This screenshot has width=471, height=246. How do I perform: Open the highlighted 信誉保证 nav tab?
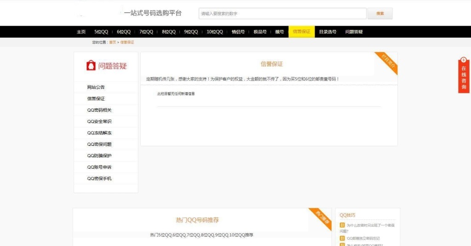click(302, 32)
